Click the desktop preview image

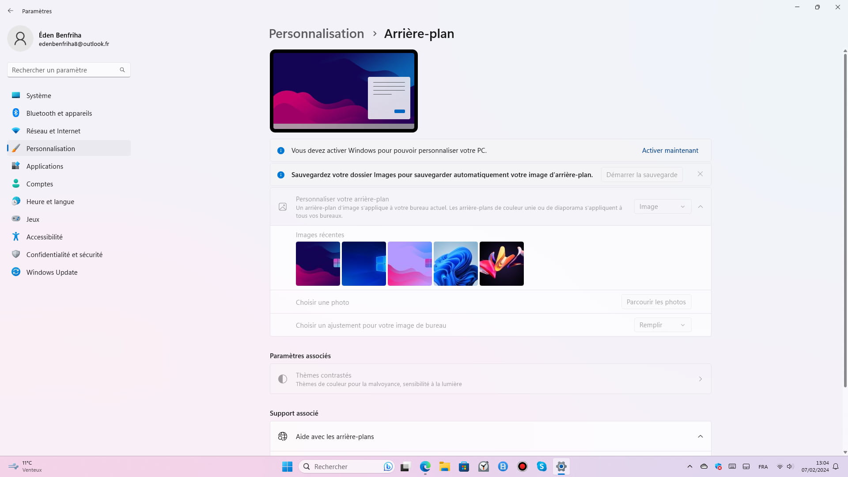[x=344, y=91]
